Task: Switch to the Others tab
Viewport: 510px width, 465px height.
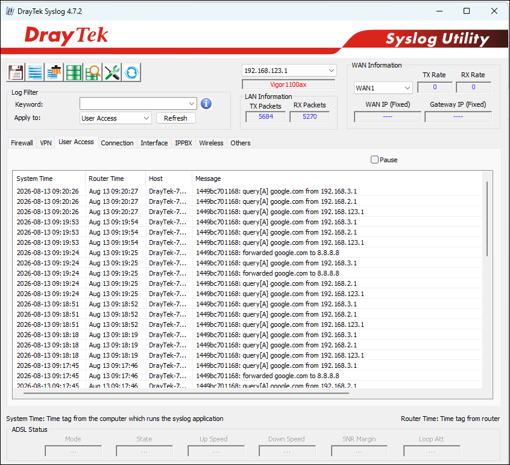Action: coord(241,143)
